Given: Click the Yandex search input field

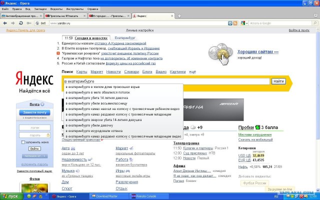Looking at the screenshot, I should click(x=166, y=81).
